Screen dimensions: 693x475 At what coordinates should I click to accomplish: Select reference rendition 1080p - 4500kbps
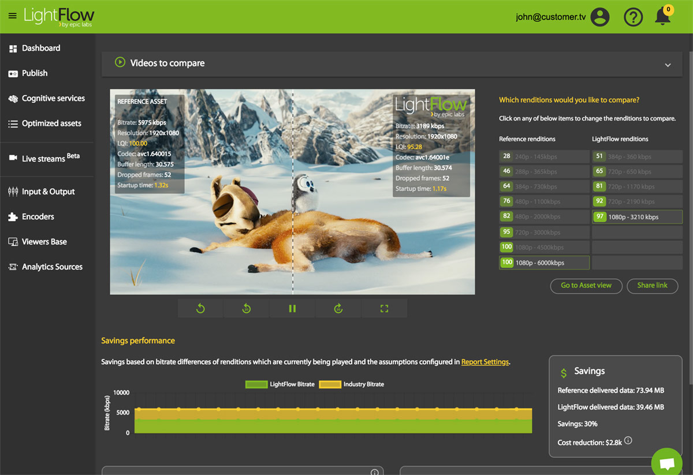(x=544, y=247)
